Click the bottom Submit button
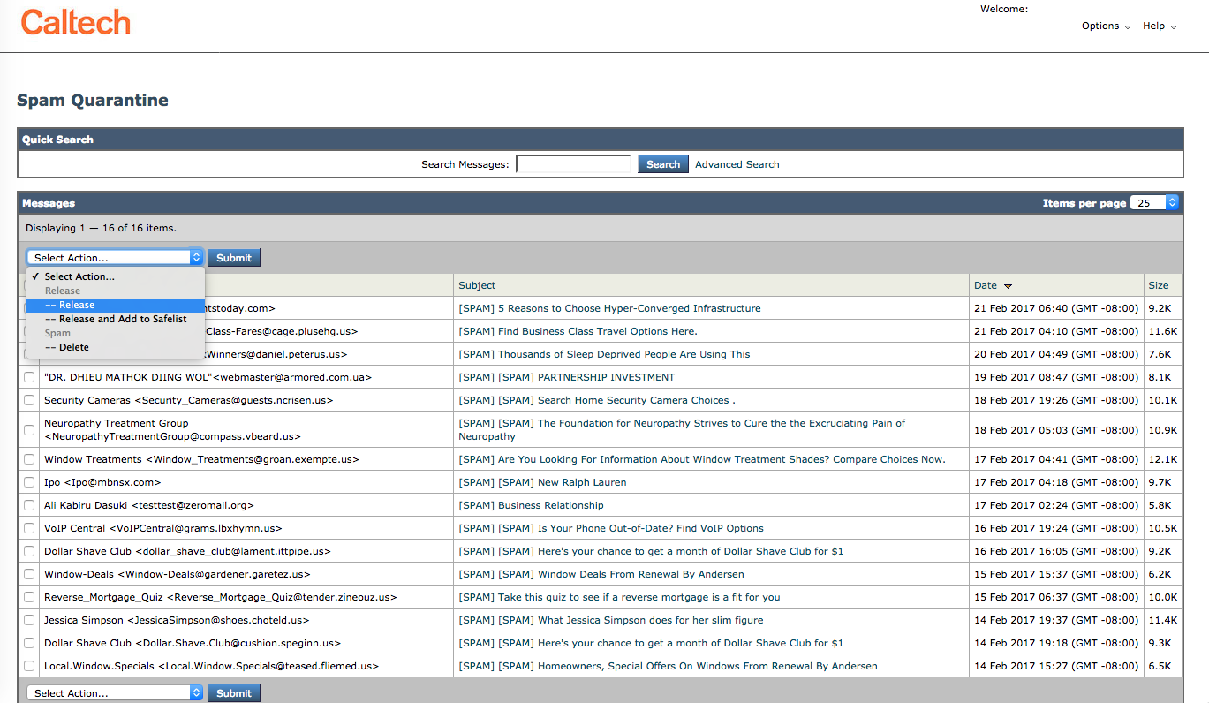Image resolution: width=1209 pixels, height=703 pixels. [234, 693]
